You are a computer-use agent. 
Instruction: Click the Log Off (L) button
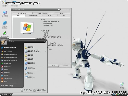click(26, 90)
